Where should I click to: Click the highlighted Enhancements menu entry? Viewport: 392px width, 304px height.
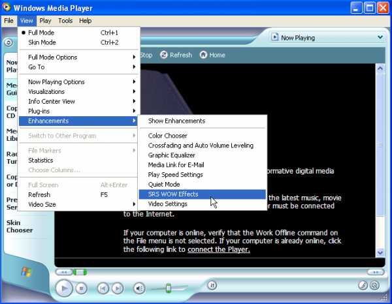pos(78,121)
